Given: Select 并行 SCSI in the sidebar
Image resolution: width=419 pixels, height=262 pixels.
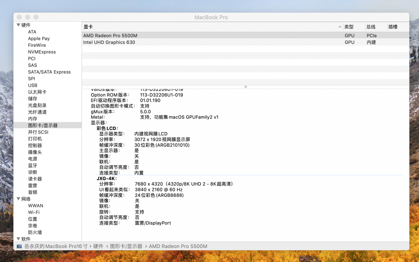Looking at the screenshot, I should click(38, 132).
